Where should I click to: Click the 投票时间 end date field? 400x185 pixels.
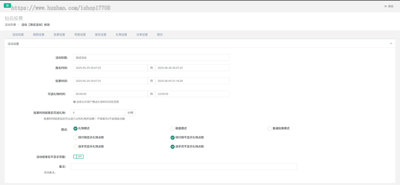(192, 81)
